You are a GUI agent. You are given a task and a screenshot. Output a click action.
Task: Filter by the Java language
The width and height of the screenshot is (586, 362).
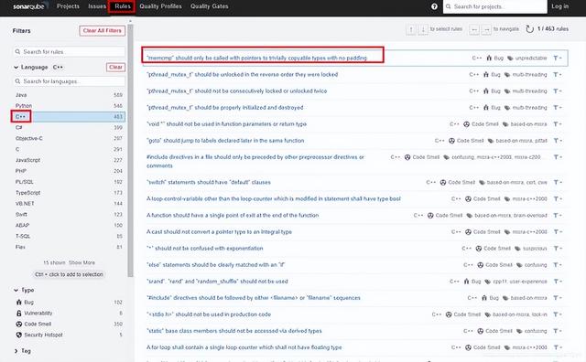click(69, 95)
